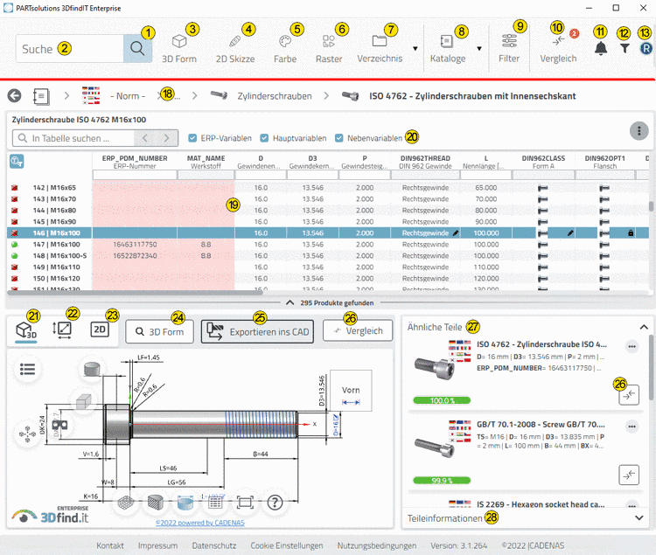Click the catalog root breadcrumb icon
This screenshot has width=656, height=555.
click(41, 96)
